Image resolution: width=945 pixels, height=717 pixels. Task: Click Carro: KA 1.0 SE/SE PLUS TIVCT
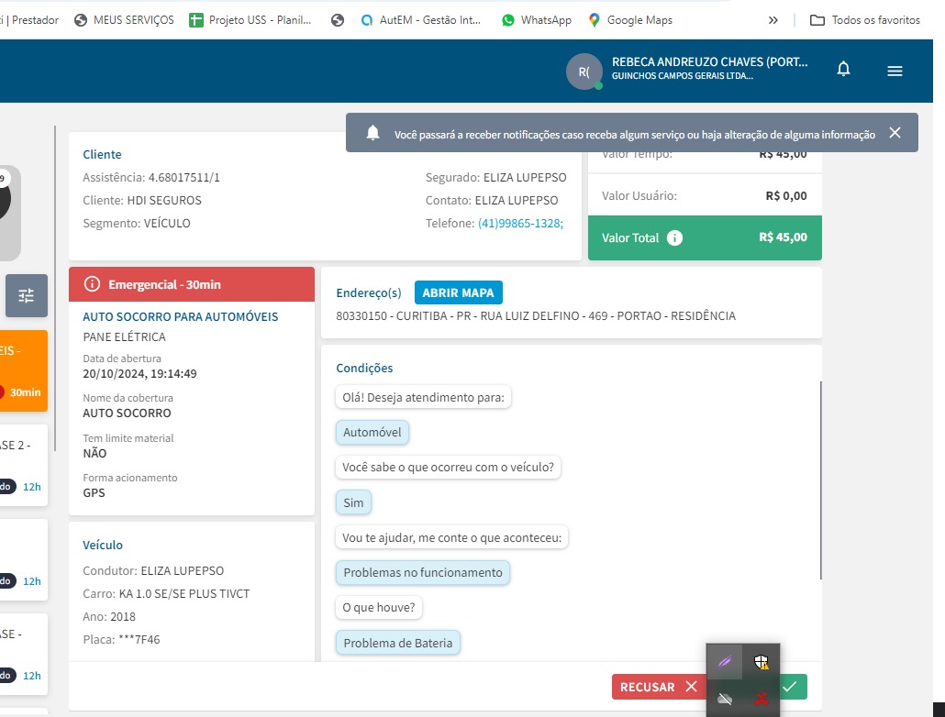click(x=166, y=594)
